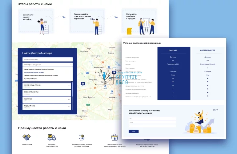The height and width of the screenshot is (154, 237).
Task: Click the airport icon north of Подольск
Action: point(112,91)
